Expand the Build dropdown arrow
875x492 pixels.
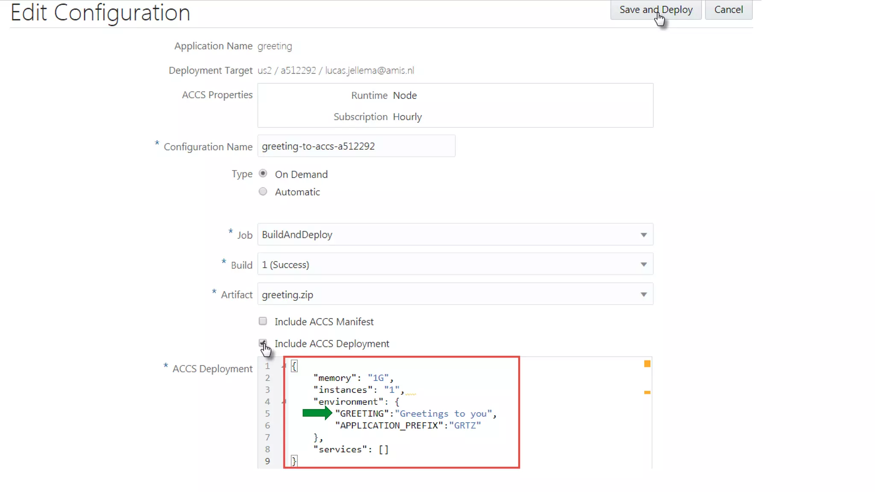coord(643,264)
